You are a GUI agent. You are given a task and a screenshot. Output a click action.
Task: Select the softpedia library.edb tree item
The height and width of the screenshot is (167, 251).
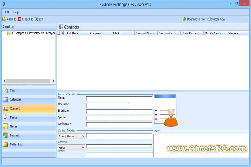pos(33,33)
